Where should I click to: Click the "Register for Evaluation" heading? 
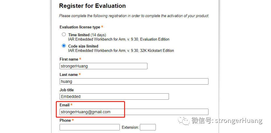[92, 6]
